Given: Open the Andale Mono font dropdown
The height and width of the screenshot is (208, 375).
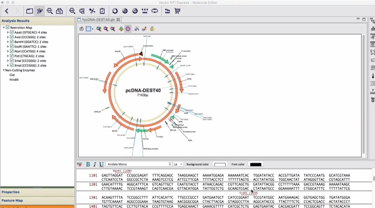Looking at the screenshot, I should 139,164.
